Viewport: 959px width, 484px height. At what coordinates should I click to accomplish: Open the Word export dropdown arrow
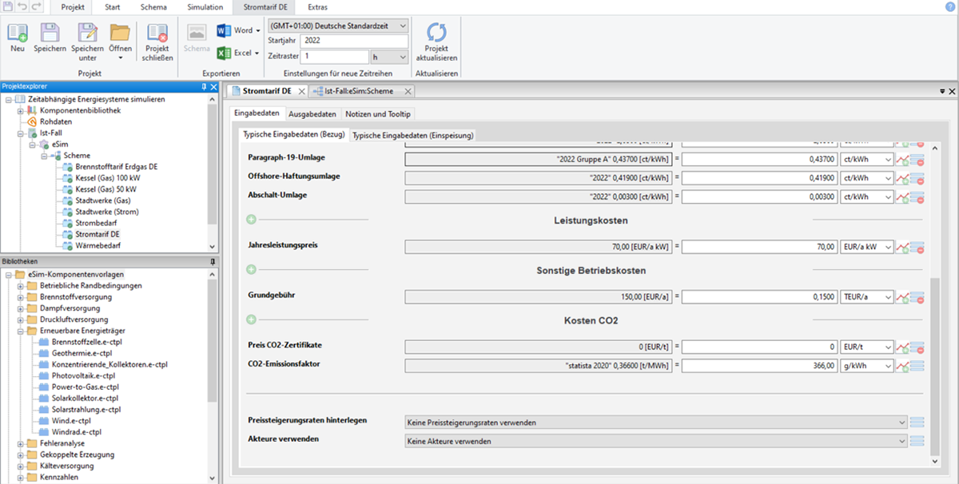tap(258, 31)
